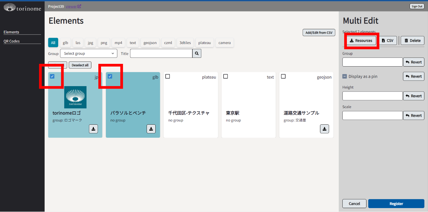Click the search magnifier icon beside Title
This screenshot has height=212, width=428.
(x=197, y=54)
